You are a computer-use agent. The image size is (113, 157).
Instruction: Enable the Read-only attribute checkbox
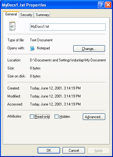[32, 117]
